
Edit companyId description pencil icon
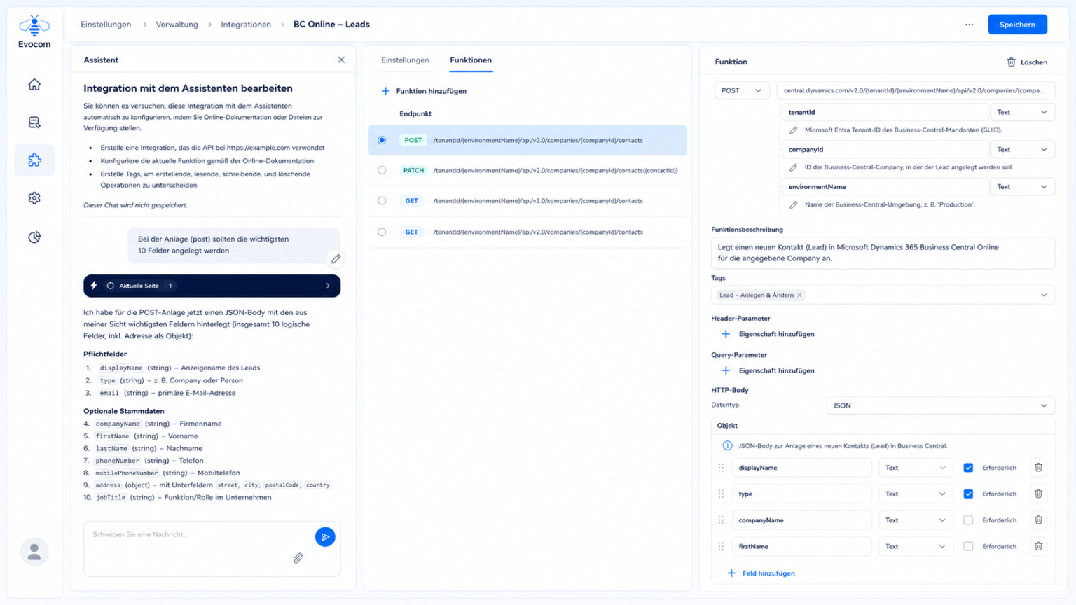pyautogui.click(x=794, y=167)
